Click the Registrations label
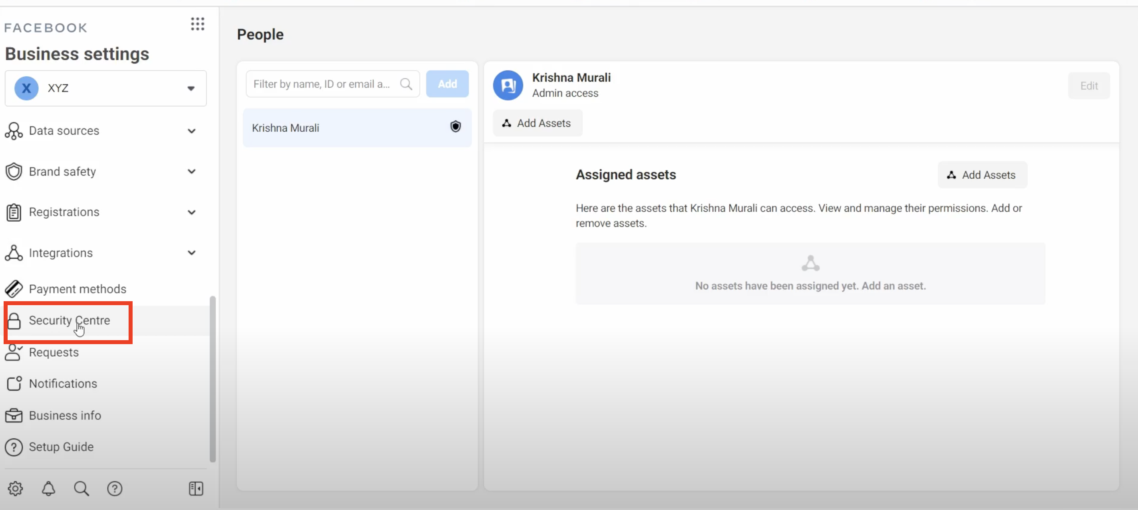 64,212
